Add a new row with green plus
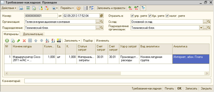The width and height of the screenshot is (214, 92). click(x=7, y=41)
